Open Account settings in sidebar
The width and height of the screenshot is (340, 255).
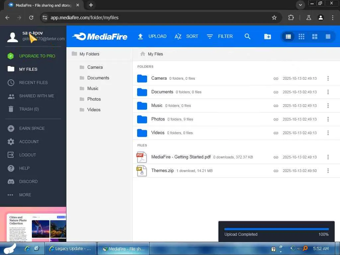pos(23,141)
